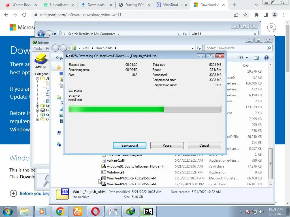Open the Windows Start menu
Image resolution: width=290 pixels, height=217 pixels.
click(7, 211)
